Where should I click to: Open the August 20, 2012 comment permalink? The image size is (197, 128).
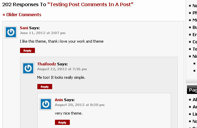[x=79, y=105]
